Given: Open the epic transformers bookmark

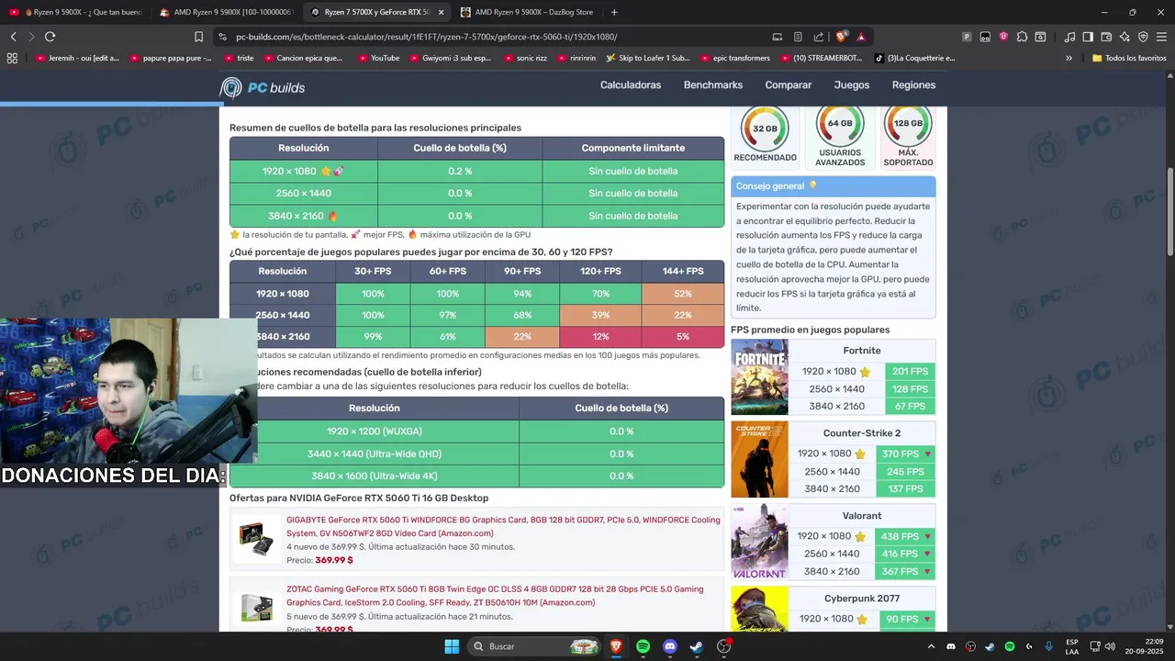Looking at the screenshot, I should coord(734,58).
